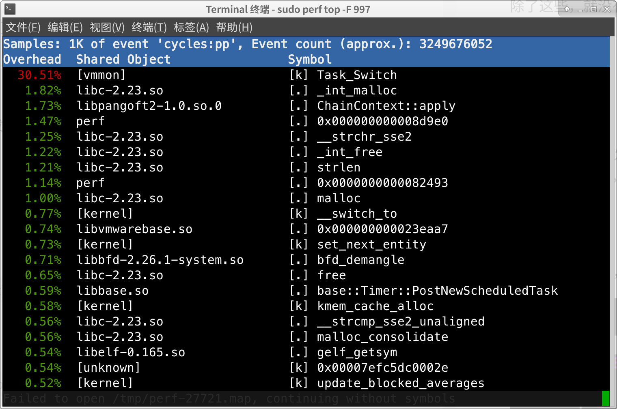
Task: Select the Task_Switch vmmon row
Action: click(x=357, y=75)
